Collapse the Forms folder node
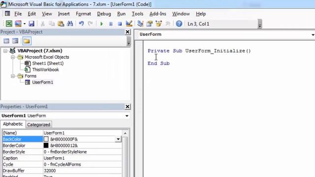The image size is (315, 177). coord(13,76)
